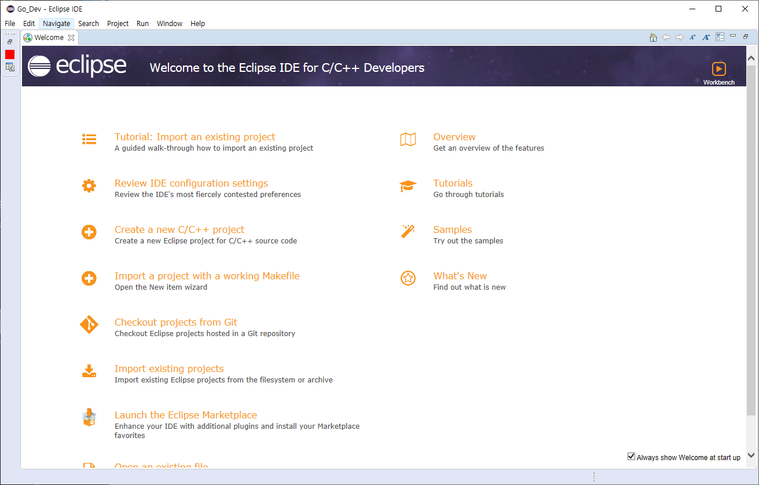The height and width of the screenshot is (485, 759).
Task: Open the Samples link
Action: 453,229
